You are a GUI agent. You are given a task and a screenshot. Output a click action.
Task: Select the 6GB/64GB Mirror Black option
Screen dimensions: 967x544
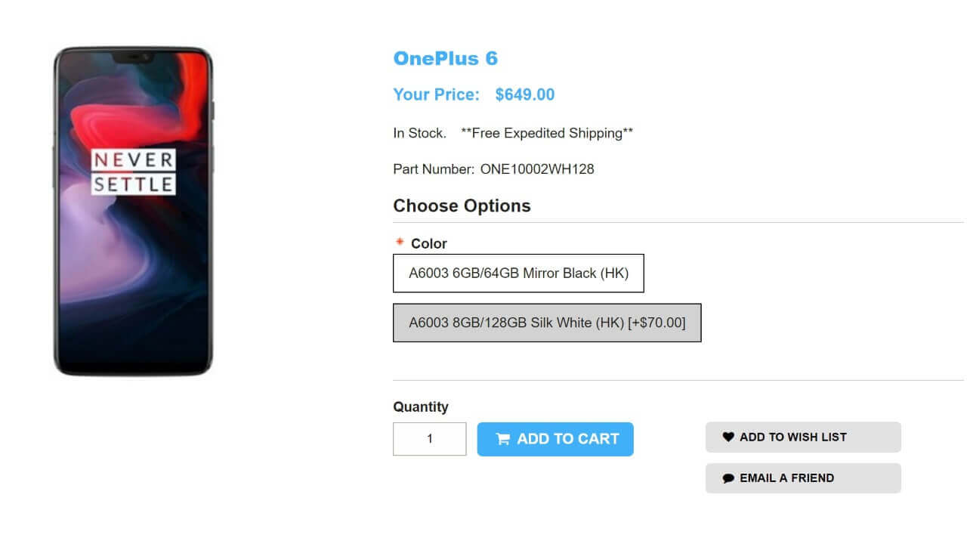pos(518,274)
